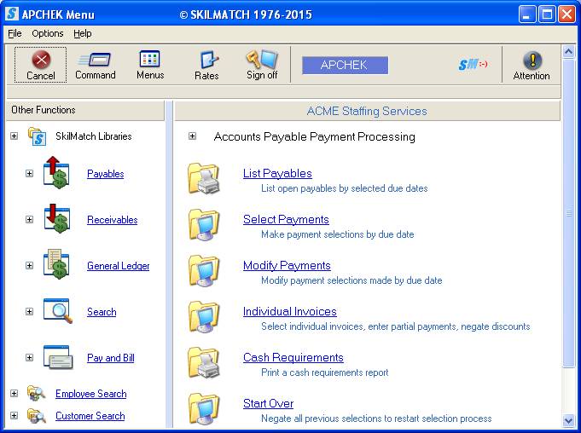This screenshot has height=433, width=581.
Task: Click 'List open payables by selected due dates'
Action: coord(344,188)
